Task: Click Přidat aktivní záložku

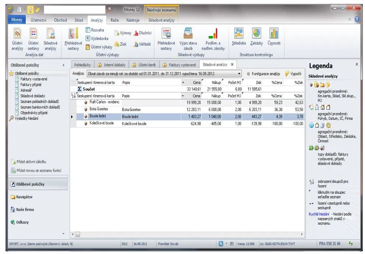Action: [x=29, y=162]
